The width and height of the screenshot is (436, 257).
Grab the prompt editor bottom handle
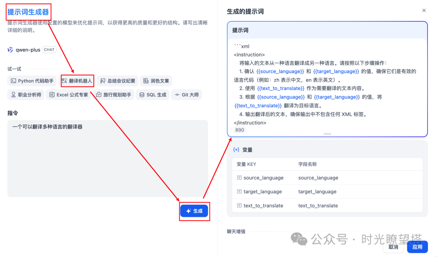327,134
